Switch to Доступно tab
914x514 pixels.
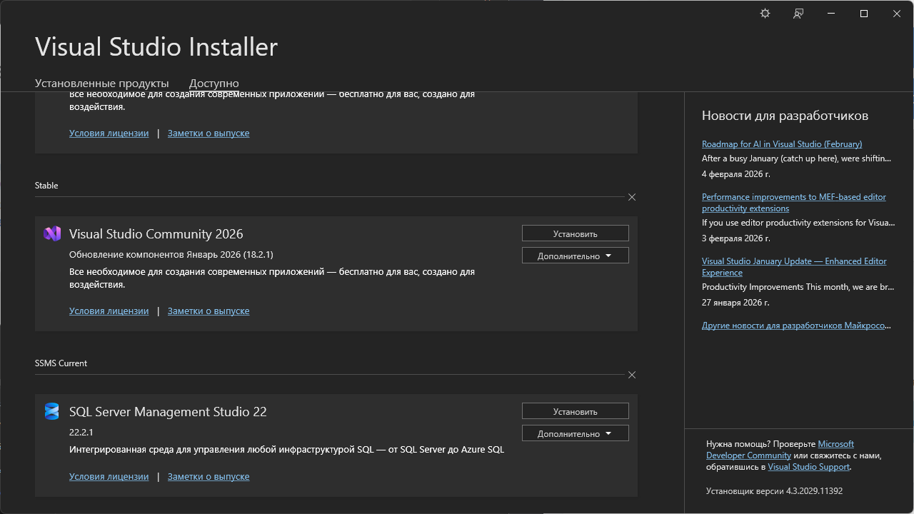coord(214,84)
